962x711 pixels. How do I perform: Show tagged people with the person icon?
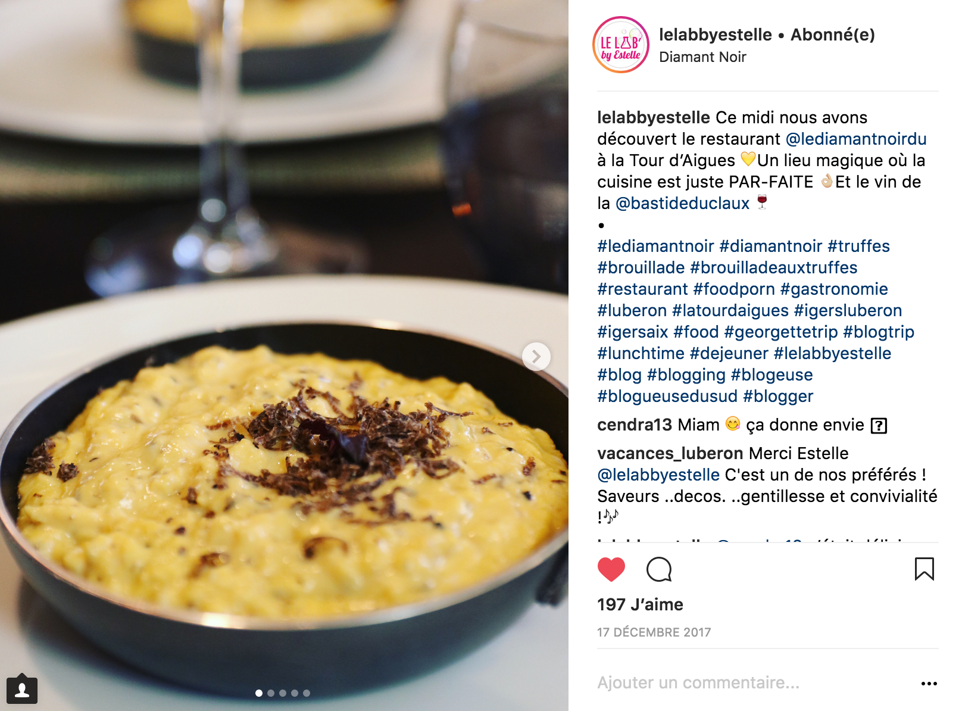coord(22,690)
